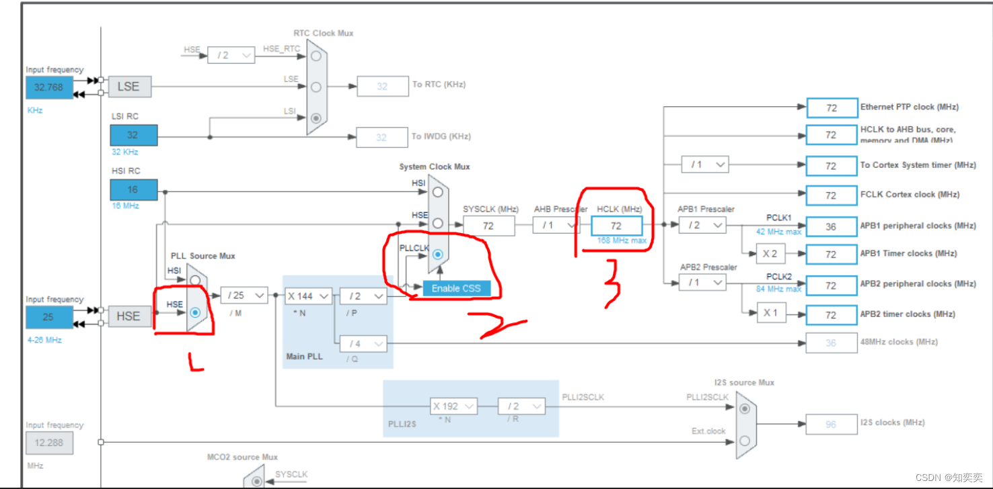Select LSE in RTC Clock Mux
The image size is (993, 489).
[316, 86]
